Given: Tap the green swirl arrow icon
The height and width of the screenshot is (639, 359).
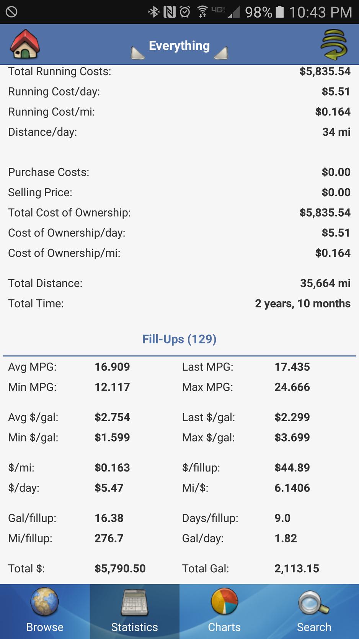Looking at the screenshot, I should pos(334,44).
